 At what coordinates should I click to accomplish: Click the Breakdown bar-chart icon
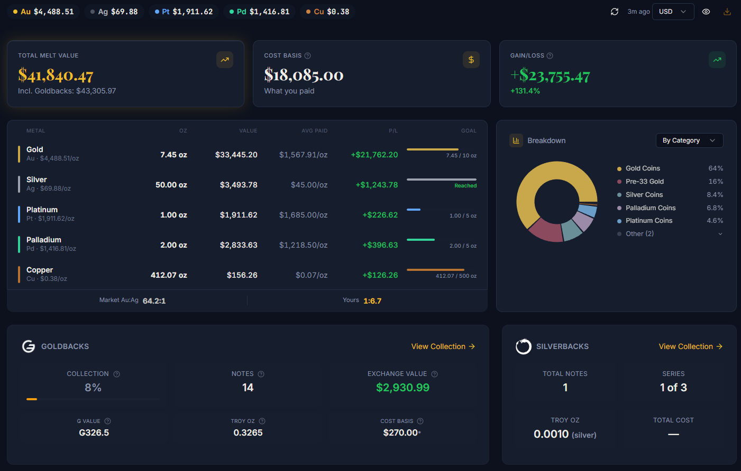pyautogui.click(x=516, y=140)
